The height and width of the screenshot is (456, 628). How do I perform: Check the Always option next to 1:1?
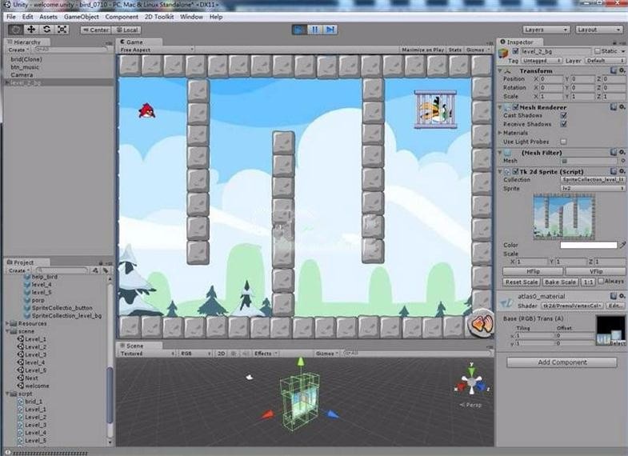[601, 282]
